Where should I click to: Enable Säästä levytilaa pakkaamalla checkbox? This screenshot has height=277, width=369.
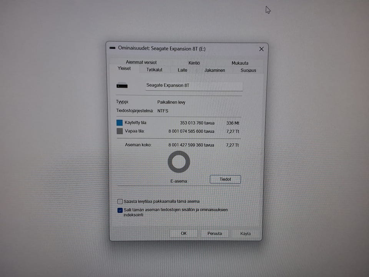(120, 201)
